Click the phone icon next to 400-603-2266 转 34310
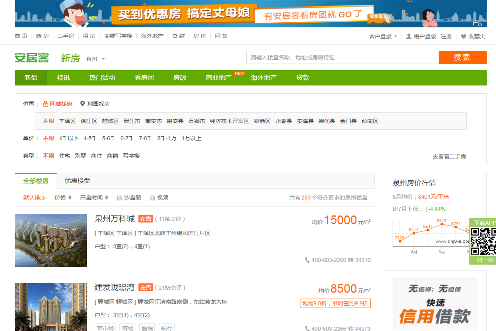496x331 pixels. pyautogui.click(x=307, y=260)
